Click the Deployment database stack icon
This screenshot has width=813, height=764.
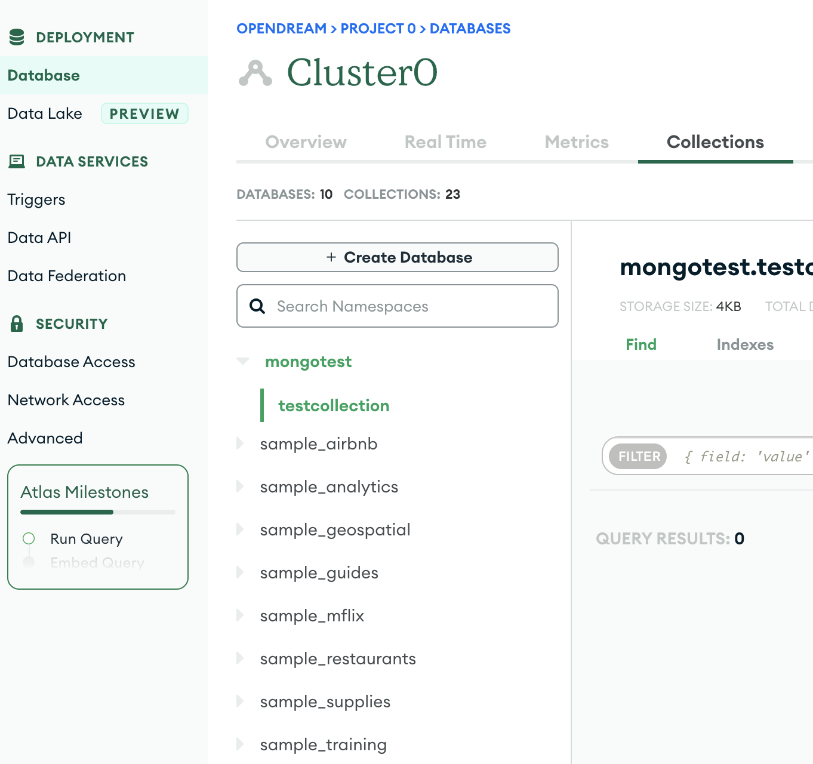17,37
